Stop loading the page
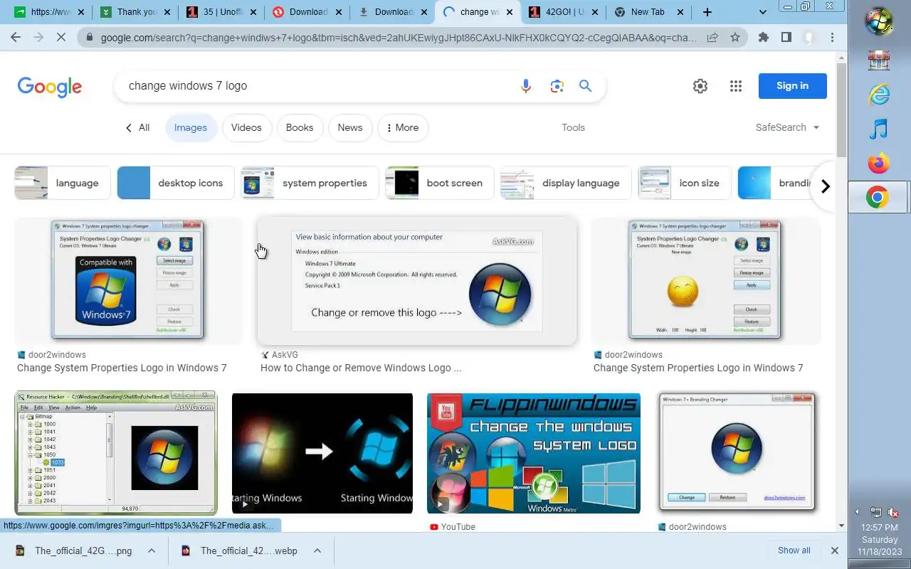 tap(61, 38)
